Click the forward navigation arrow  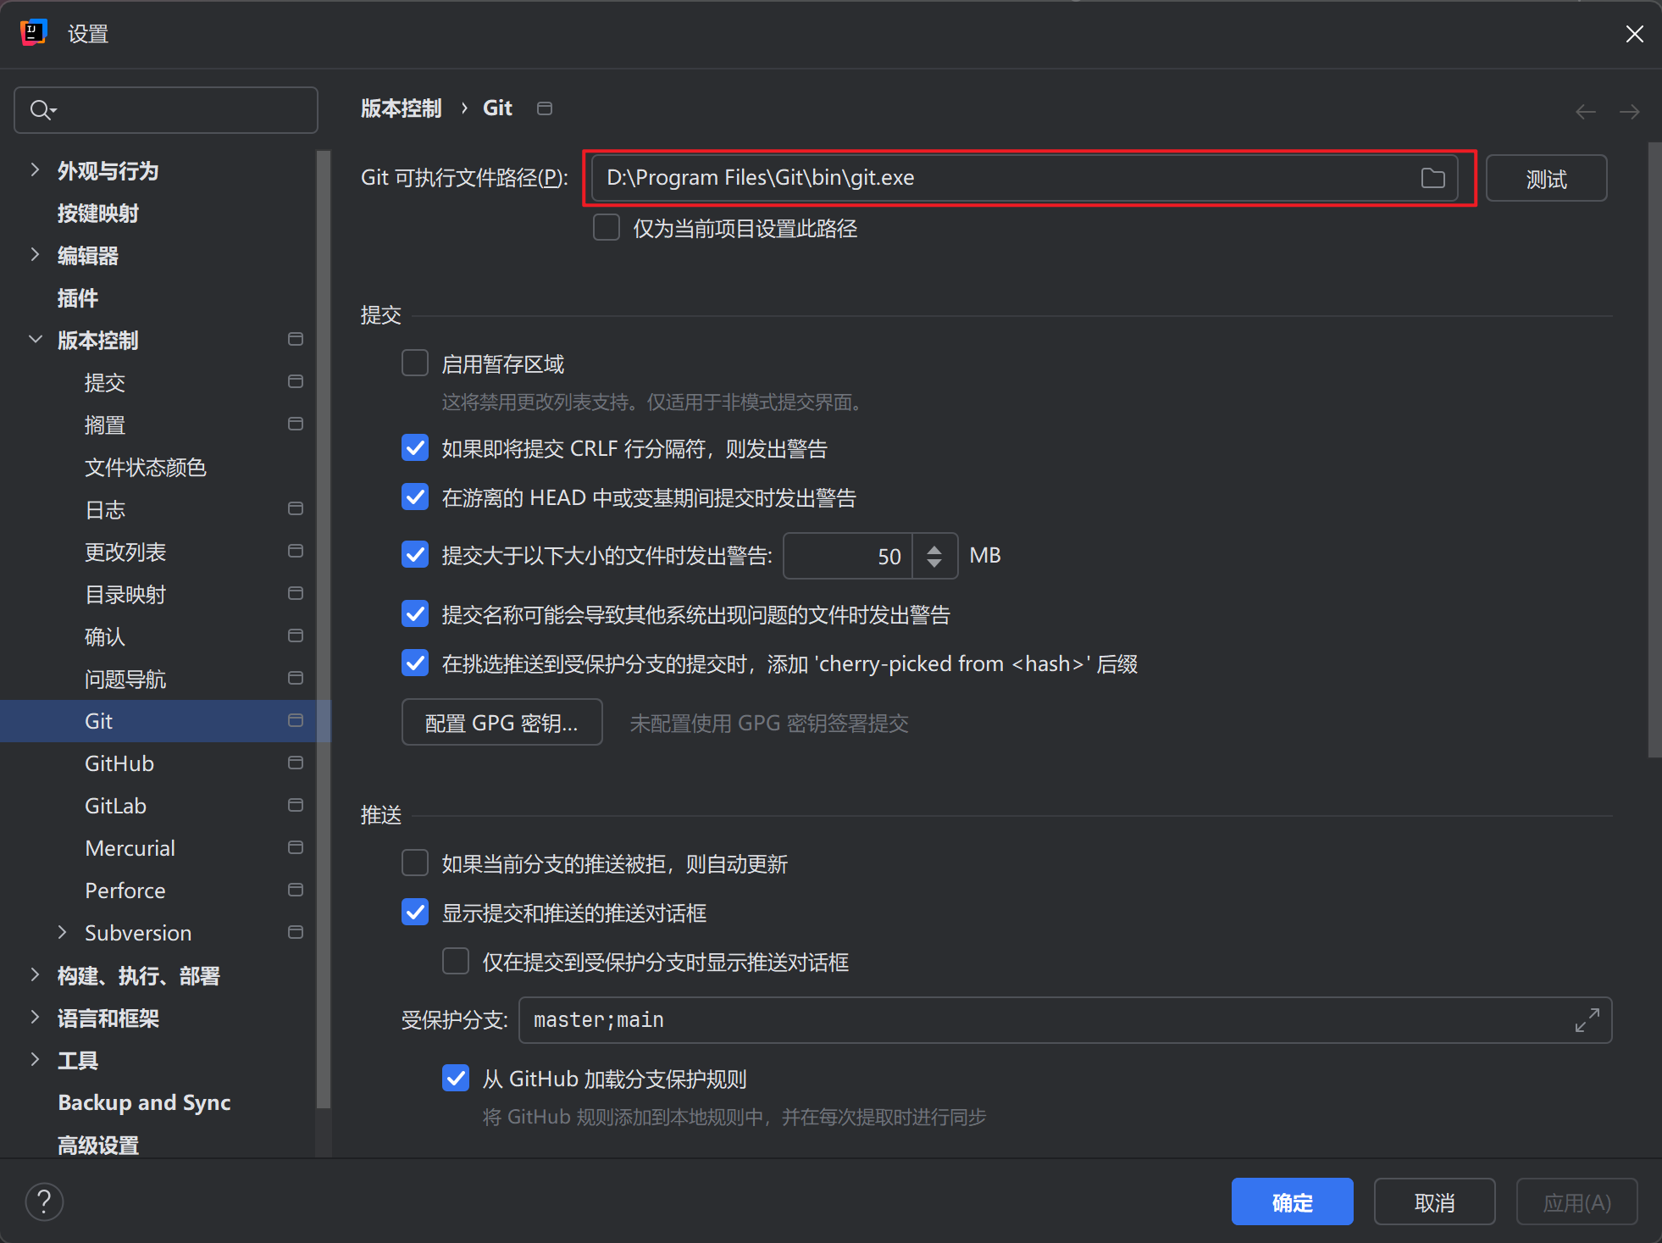(x=1629, y=112)
